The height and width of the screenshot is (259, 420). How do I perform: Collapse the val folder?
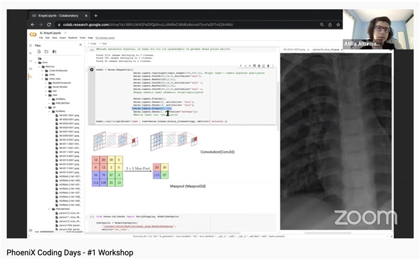[x=46, y=107]
